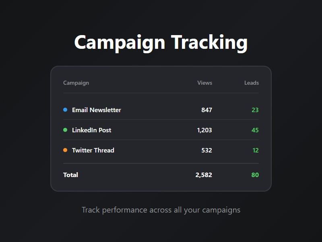Viewport: 322px width, 242px height.
Task: Sort by the Leads column header
Action: tap(251, 83)
